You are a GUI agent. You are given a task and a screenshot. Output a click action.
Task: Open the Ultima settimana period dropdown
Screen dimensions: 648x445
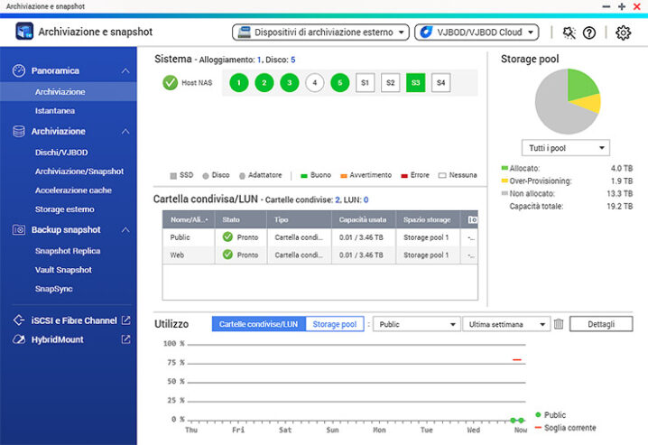point(505,324)
